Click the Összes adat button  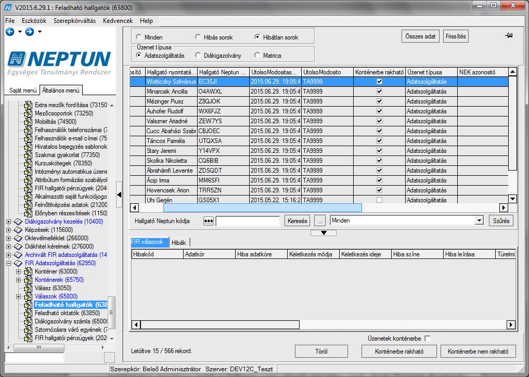click(420, 36)
